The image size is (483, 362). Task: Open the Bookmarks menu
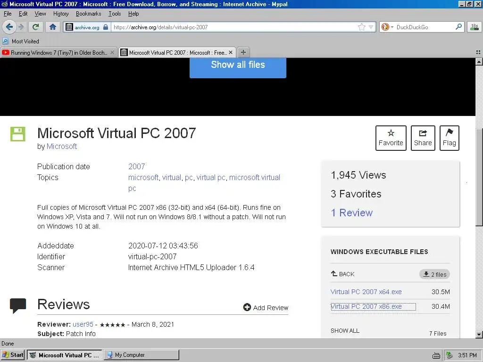(x=88, y=14)
